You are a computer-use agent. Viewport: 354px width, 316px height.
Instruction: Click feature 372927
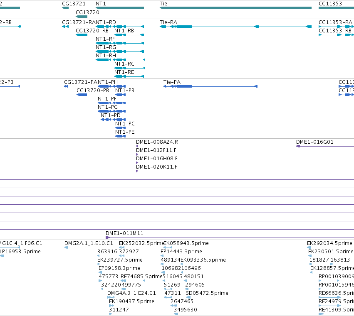tap(122, 256)
